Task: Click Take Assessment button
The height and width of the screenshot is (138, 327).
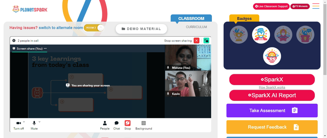Action: point(272,111)
